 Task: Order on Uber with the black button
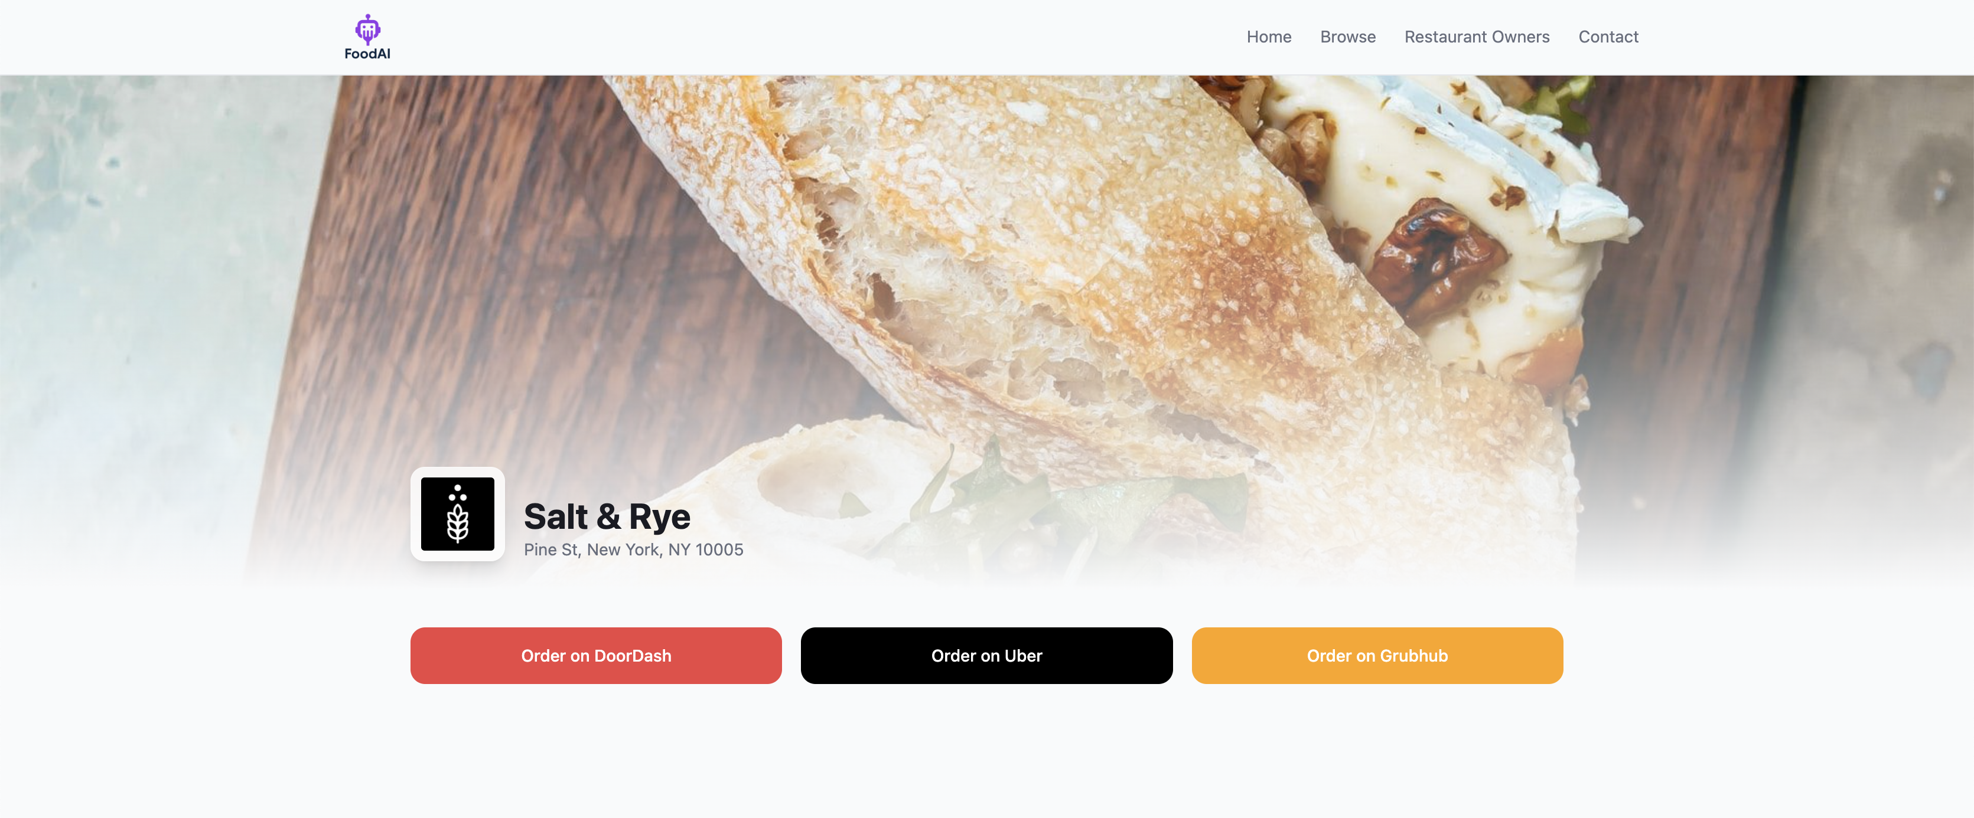987,656
